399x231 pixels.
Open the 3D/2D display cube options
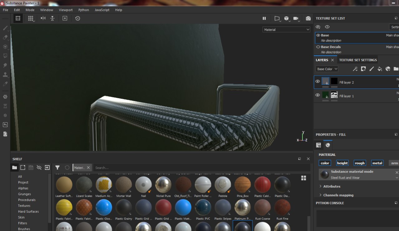point(286,18)
